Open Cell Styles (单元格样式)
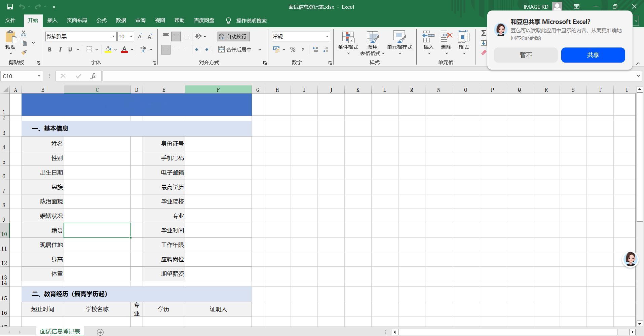Image resolution: width=644 pixels, height=336 pixels. pyautogui.click(x=400, y=43)
